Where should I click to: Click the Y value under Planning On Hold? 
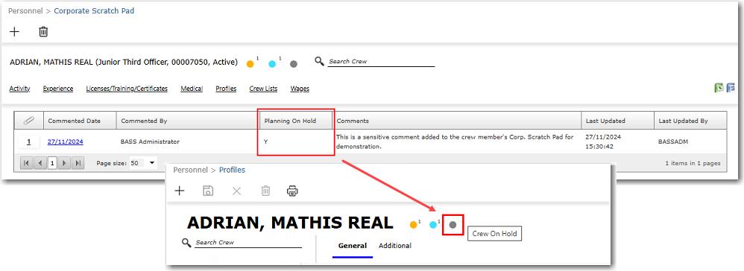[265, 141]
